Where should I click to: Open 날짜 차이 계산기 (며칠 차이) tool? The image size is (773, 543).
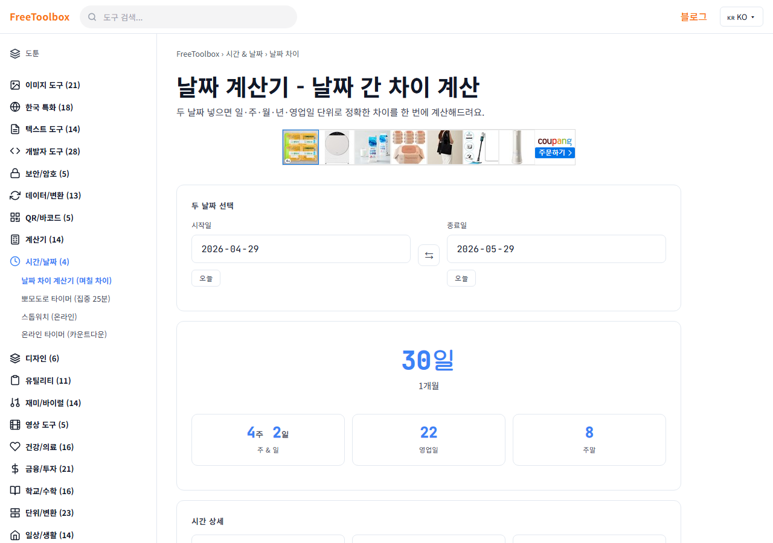(x=66, y=281)
